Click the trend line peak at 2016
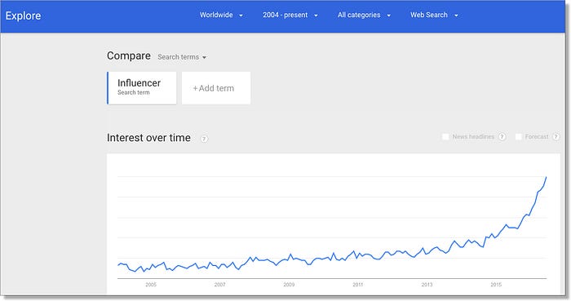571x301 pixels. [546, 177]
